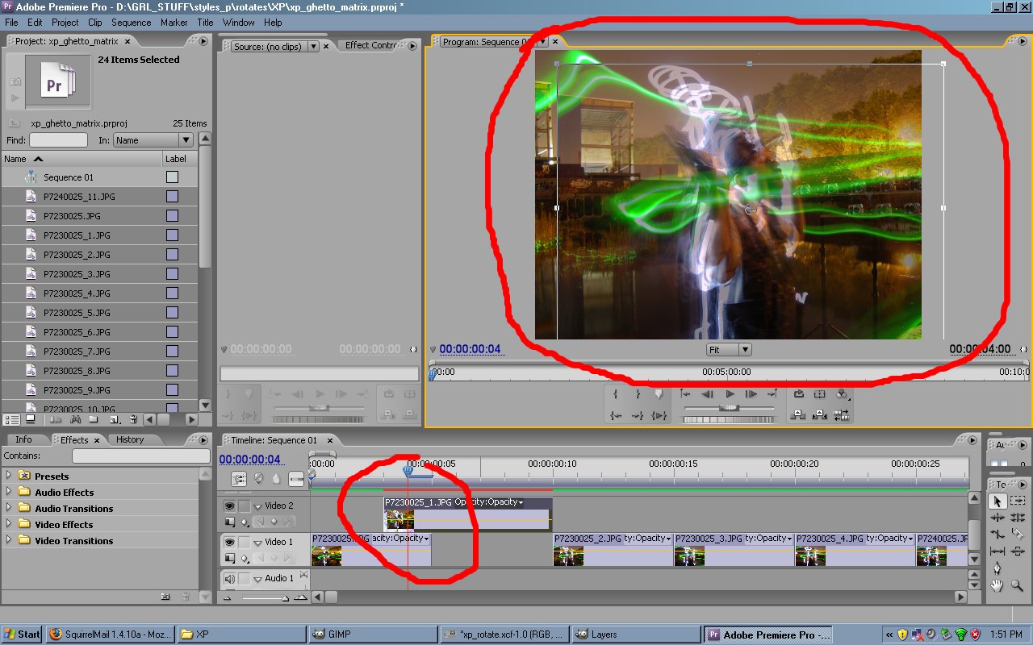Image resolution: width=1033 pixels, height=645 pixels.
Task: Create a new Bin in the Project panel
Action: point(94,420)
